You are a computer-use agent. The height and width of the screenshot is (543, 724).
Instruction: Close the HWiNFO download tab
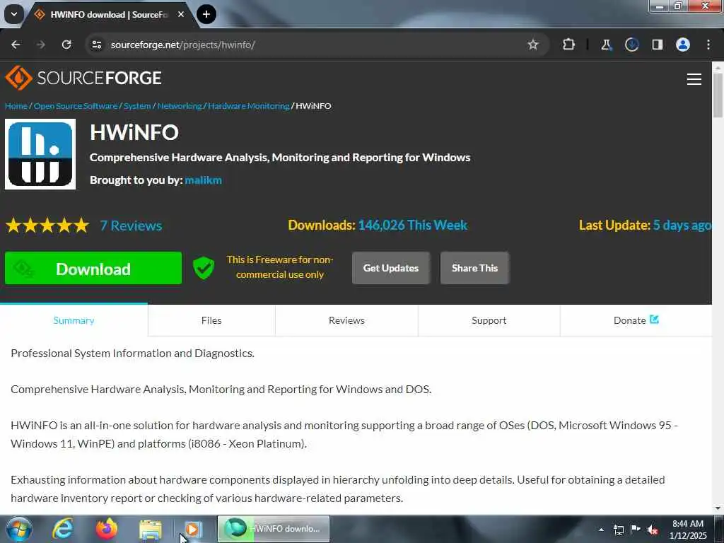pyautogui.click(x=181, y=14)
